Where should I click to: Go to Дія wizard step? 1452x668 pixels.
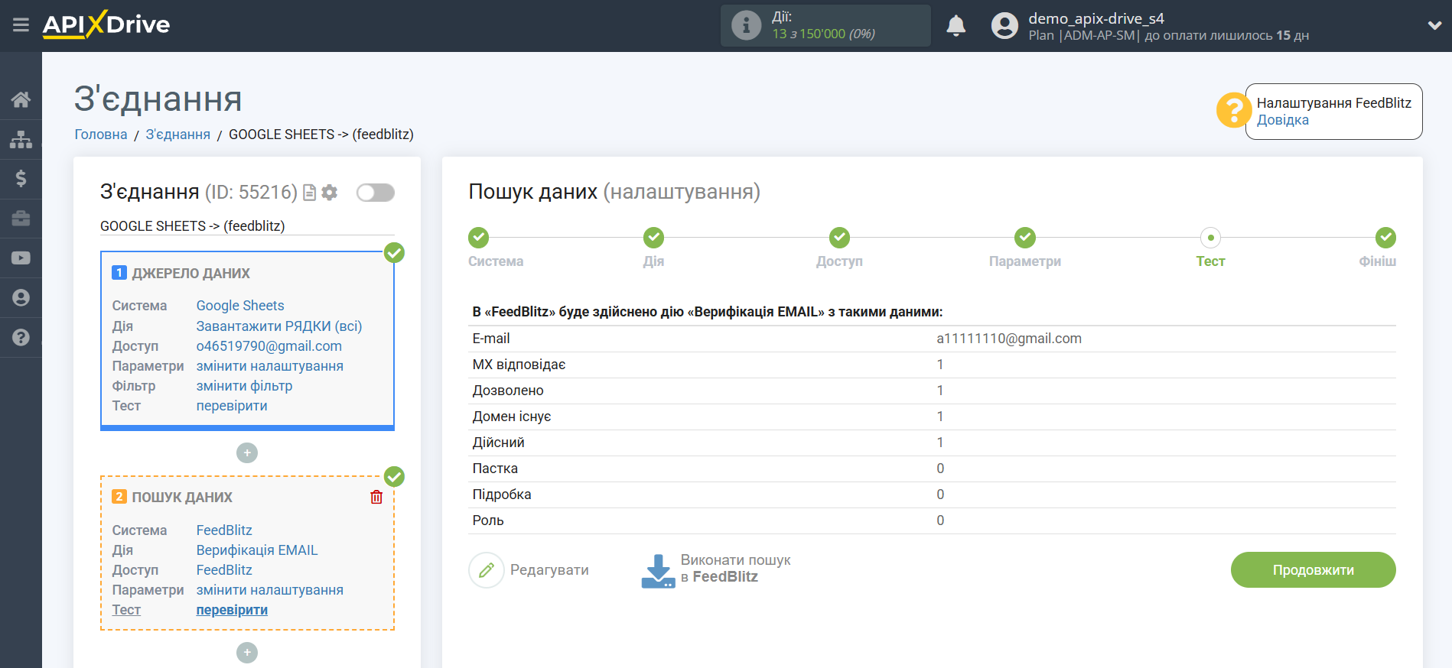tap(653, 238)
